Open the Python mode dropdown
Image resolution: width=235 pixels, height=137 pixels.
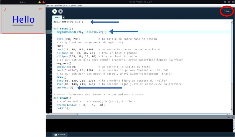click(227, 11)
